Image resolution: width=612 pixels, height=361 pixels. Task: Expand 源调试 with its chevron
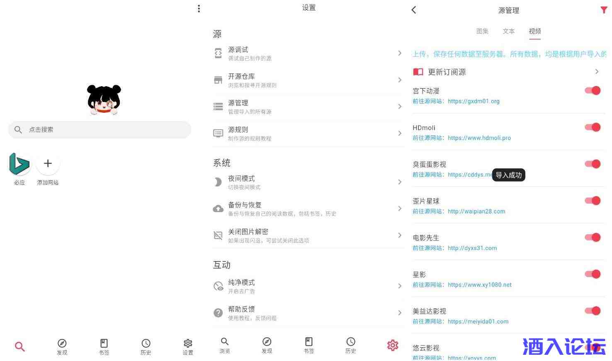pyautogui.click(x=400, y=53)
